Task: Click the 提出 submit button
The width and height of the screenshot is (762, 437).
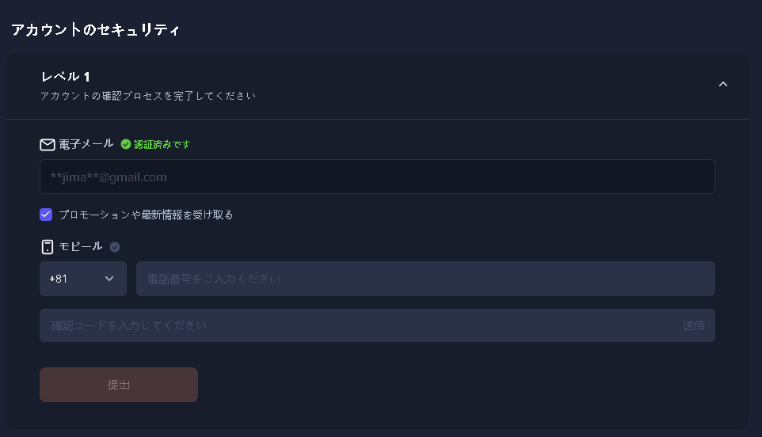Action: (x=119, y=385)
